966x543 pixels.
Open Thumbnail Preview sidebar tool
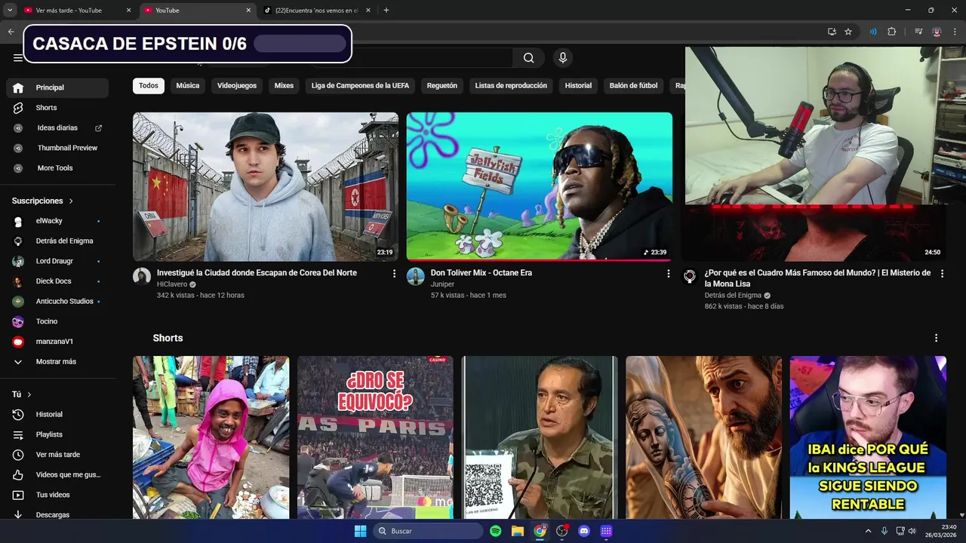pyautogui.click(x=57, y=148)
